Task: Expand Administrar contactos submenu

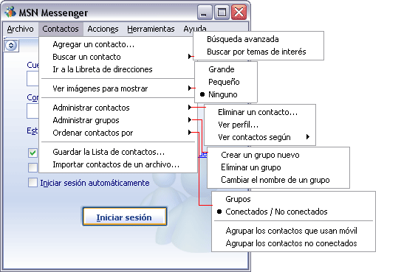Action: [118, 108]
